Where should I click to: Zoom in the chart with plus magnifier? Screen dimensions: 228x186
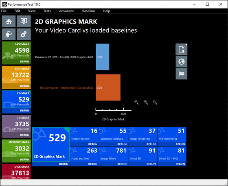(146, 102)
